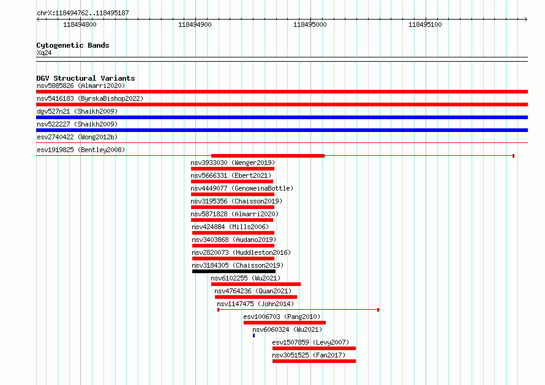Click the nsv4764236 (Quan2021) label
Viewport: 545px width, 385px height.
[253, 291]
